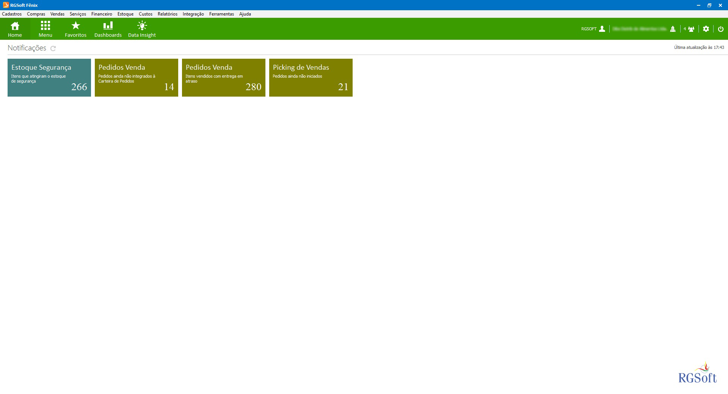The image size is (728, 394).
Task: Refresh the Notificações list
Action: pyautogui.click(x=53, y=48)
